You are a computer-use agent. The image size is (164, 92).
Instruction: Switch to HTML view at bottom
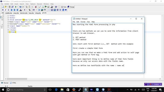[13, 83]
